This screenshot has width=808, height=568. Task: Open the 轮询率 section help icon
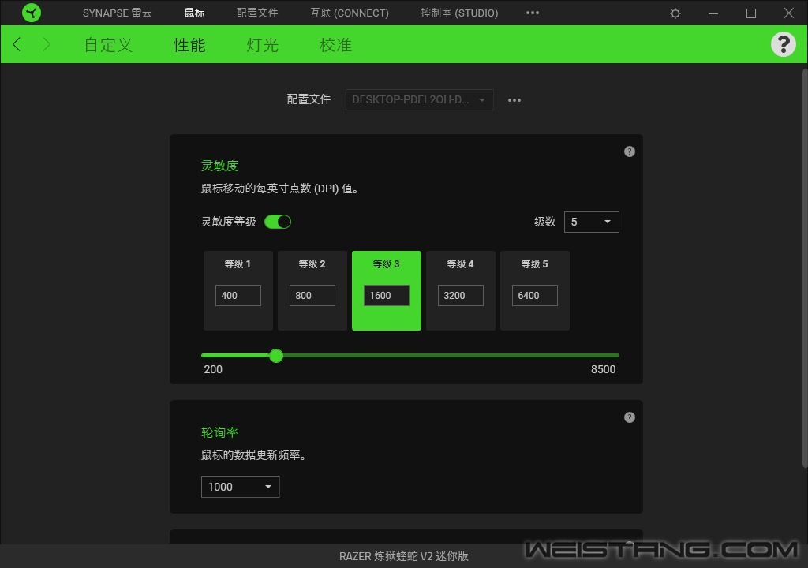point(629,417)
